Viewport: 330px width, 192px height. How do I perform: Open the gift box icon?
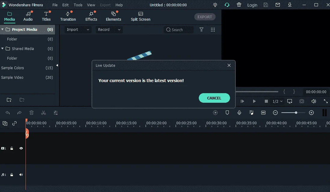pyautogui.click(x=239, y=5)
